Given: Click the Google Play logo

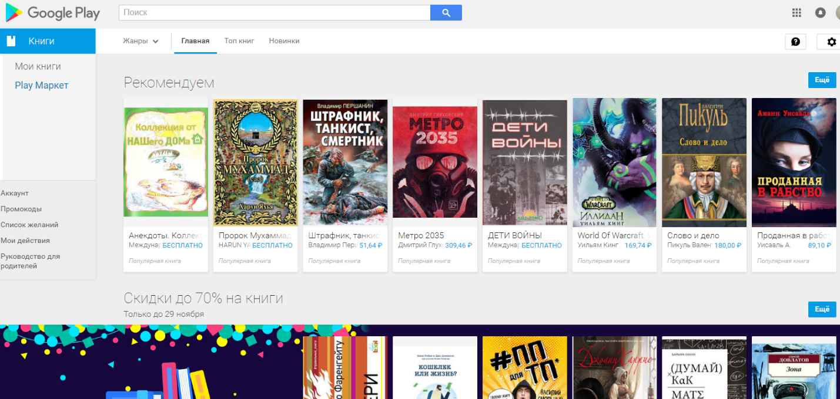Looking at the screenshot, I should 52,13.
